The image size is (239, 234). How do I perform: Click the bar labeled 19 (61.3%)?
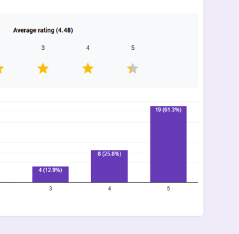[168, 144]
